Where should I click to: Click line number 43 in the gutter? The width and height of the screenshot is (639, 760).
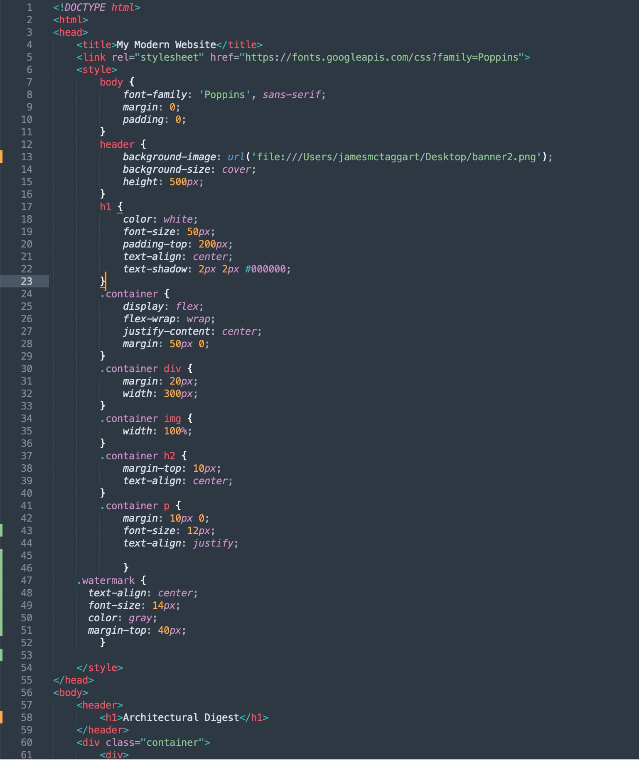(x=27, y=530)
